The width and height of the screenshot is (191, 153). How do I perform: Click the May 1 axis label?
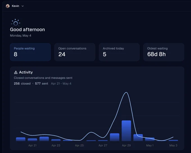point(150,145)
